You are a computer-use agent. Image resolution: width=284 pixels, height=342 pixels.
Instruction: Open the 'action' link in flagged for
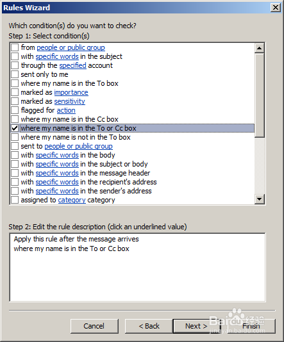(x=66, y=110)
